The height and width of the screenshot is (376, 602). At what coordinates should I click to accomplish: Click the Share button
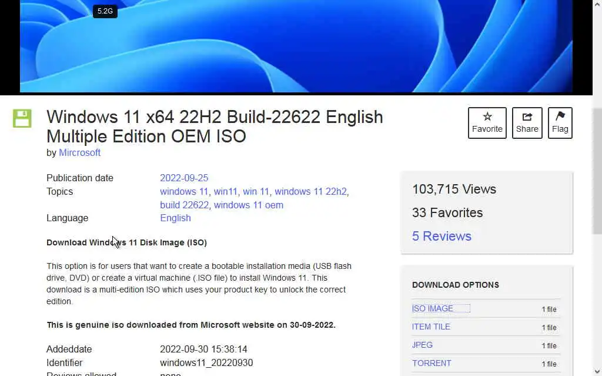point(527,123)
